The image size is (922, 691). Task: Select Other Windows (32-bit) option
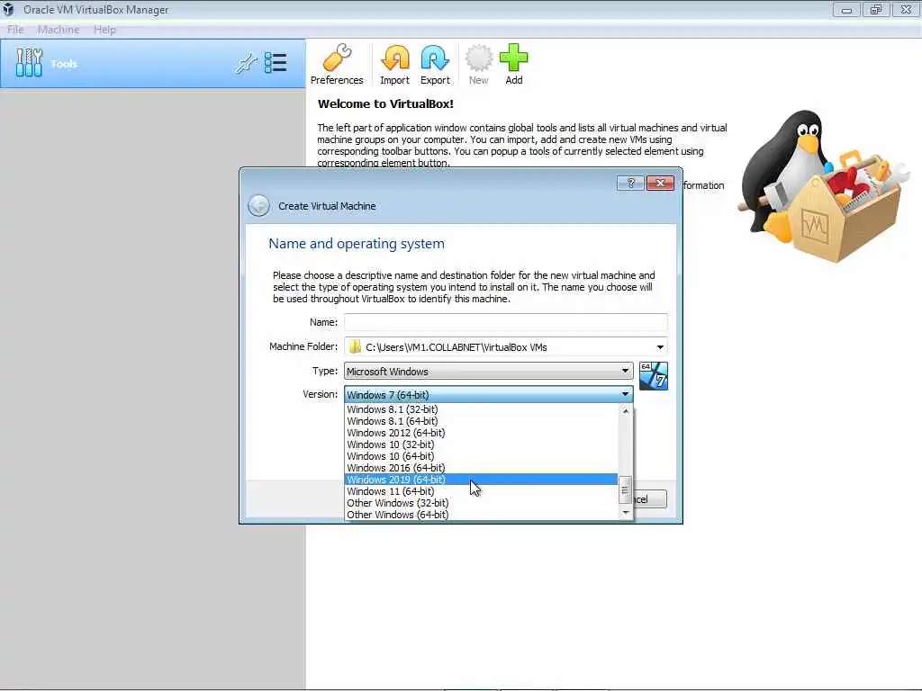coord(481,503)
